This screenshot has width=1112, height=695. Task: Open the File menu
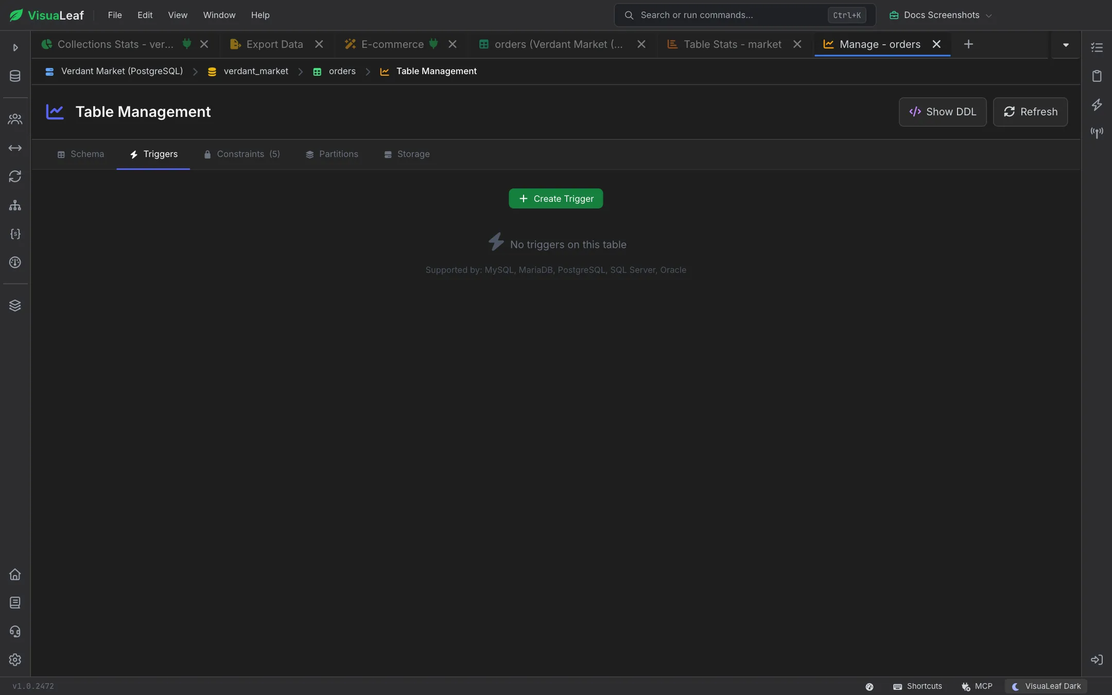pos(115,15)
